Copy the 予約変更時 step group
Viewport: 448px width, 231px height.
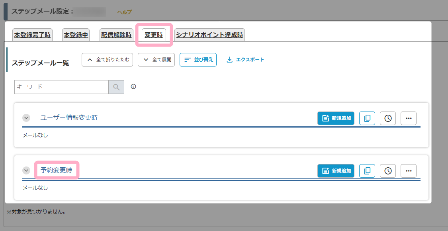[x=367, y=171]
